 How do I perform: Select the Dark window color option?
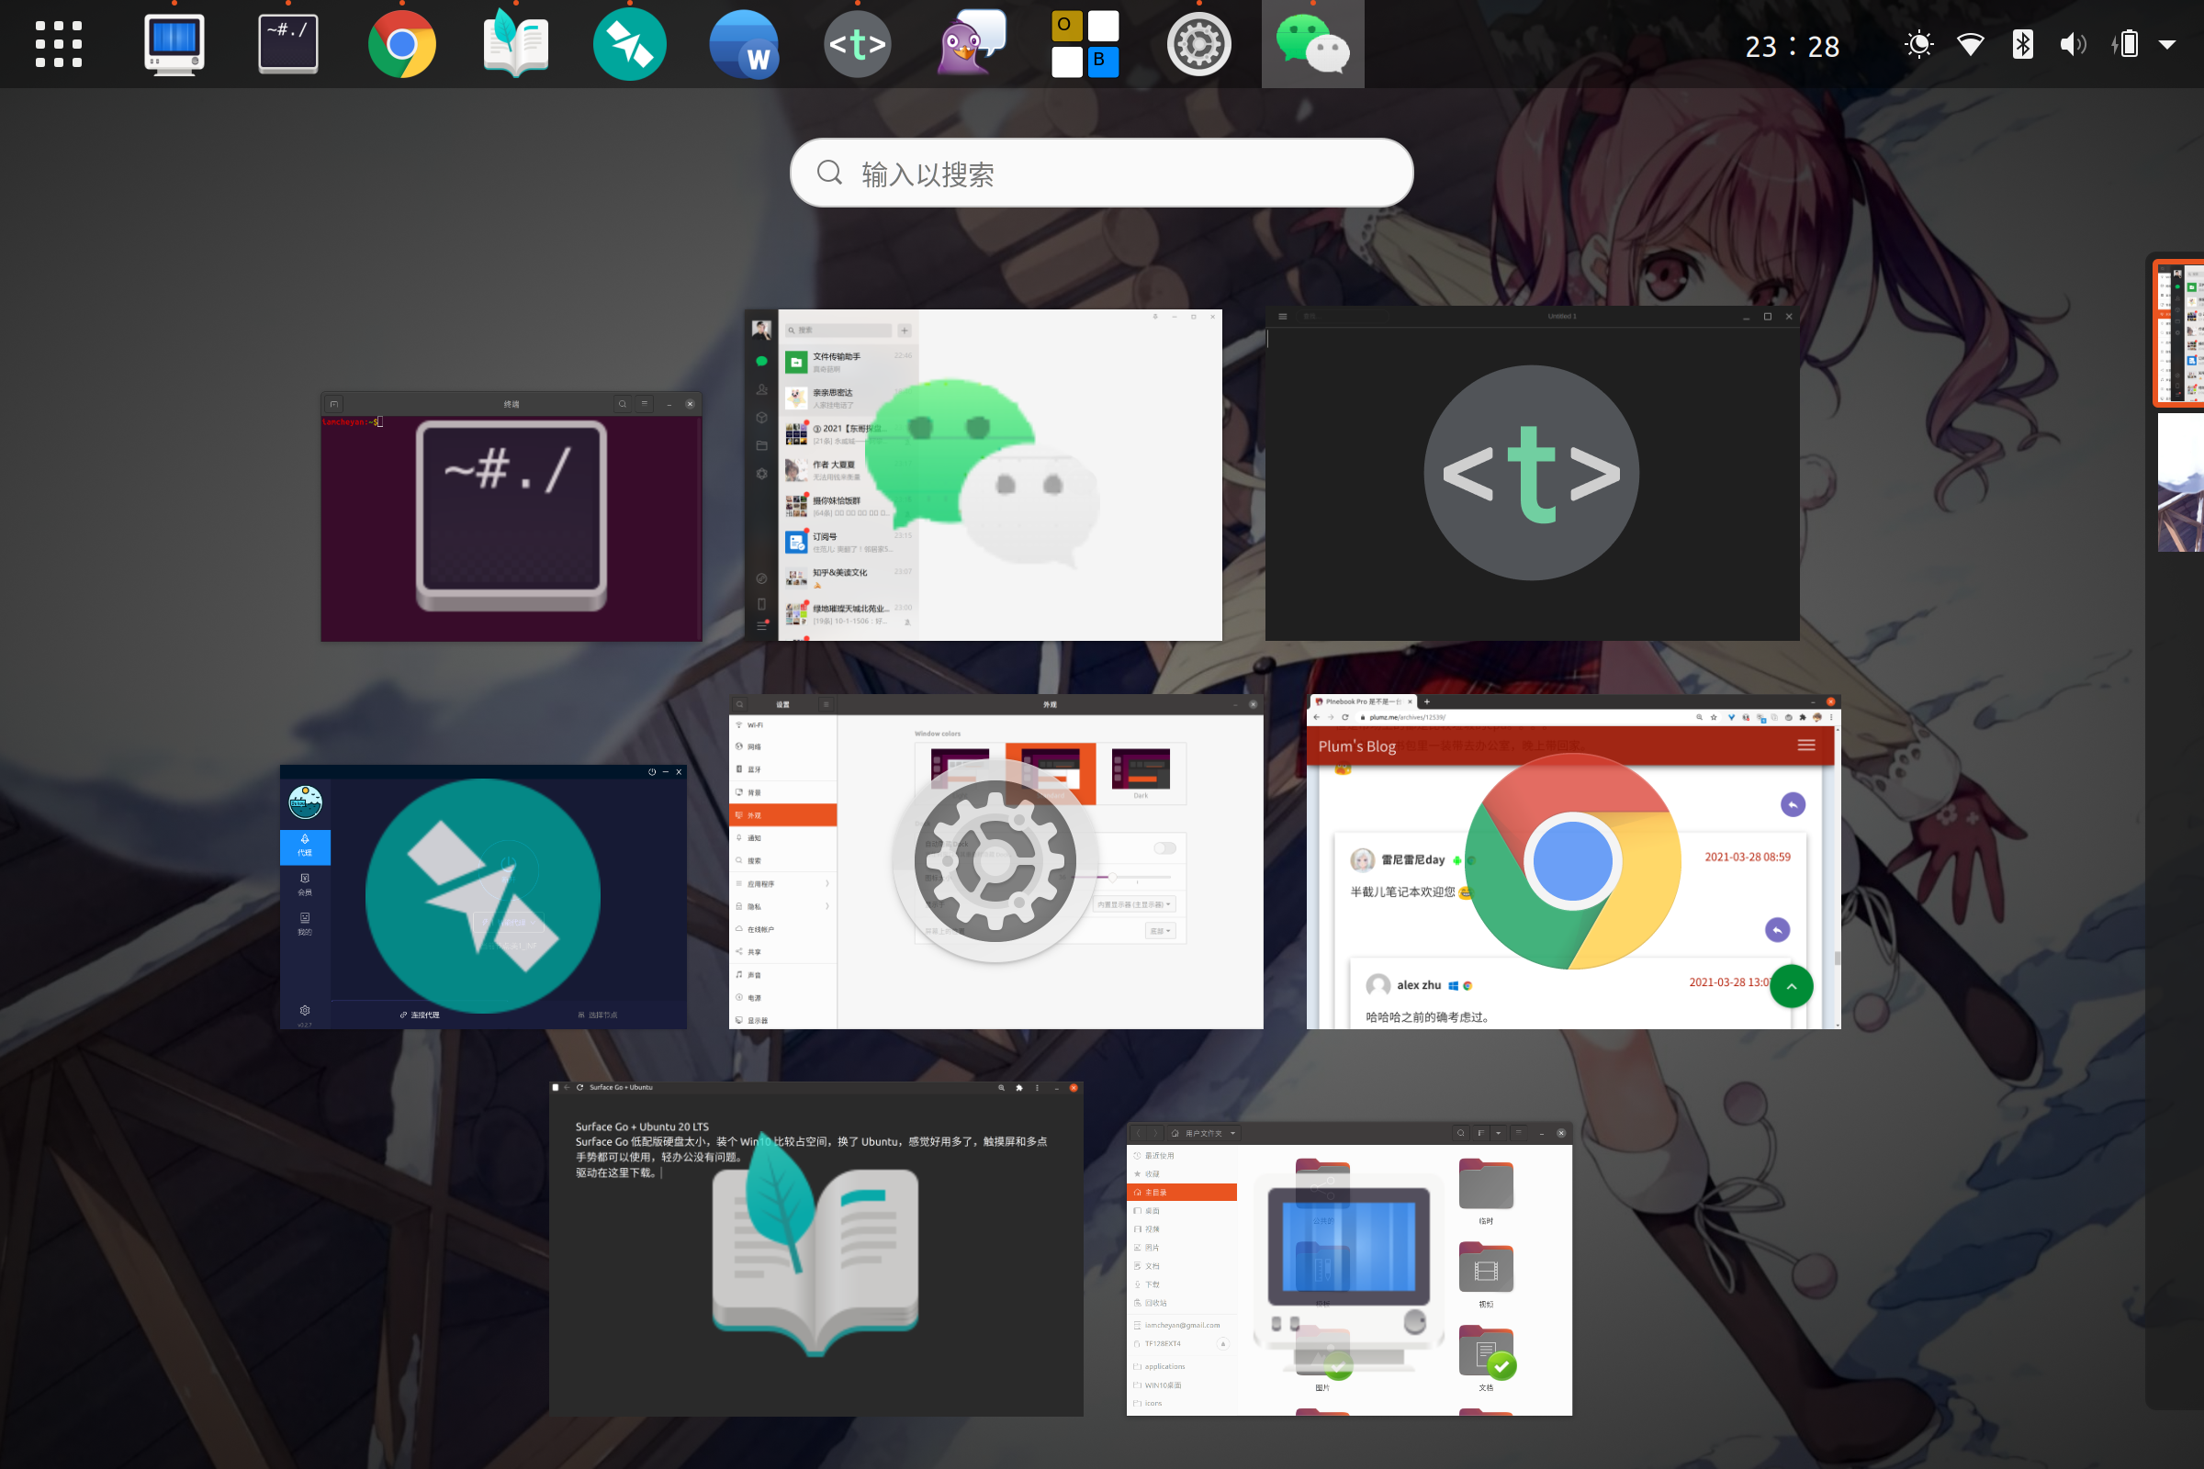[1141, 772]
